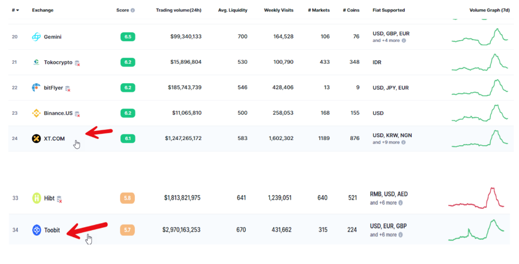Click XT.COM markets count 1189
The image size is (519, 264).
click(x=324, y=138)
